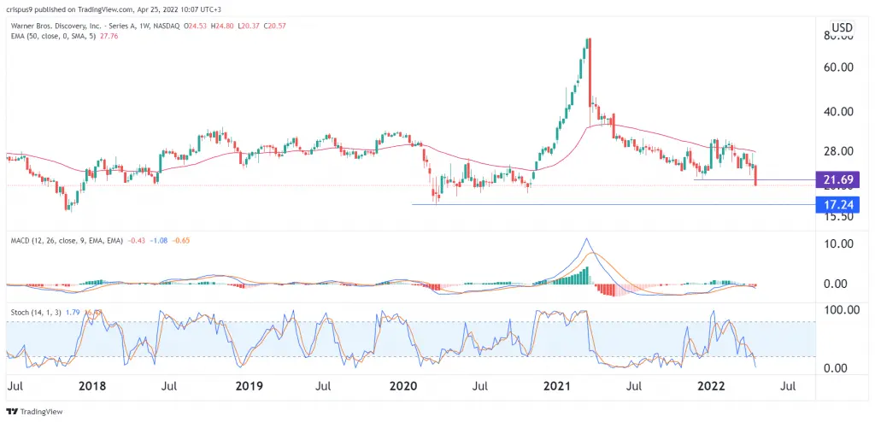Click the 2020 time axis label
The height and width of the screenshot is (422, 875).
(x=403, y=386)
